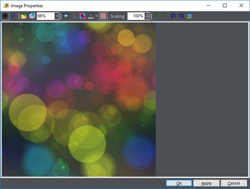Select the move/pan tool
This screenshot has width=250, height=189.
5,16
